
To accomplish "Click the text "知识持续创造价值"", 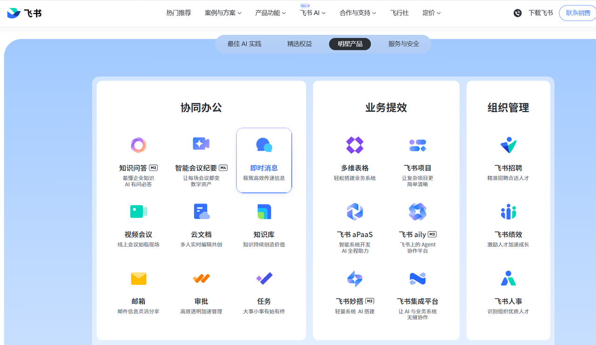I will pyautogui.click(x=264, y=245).
